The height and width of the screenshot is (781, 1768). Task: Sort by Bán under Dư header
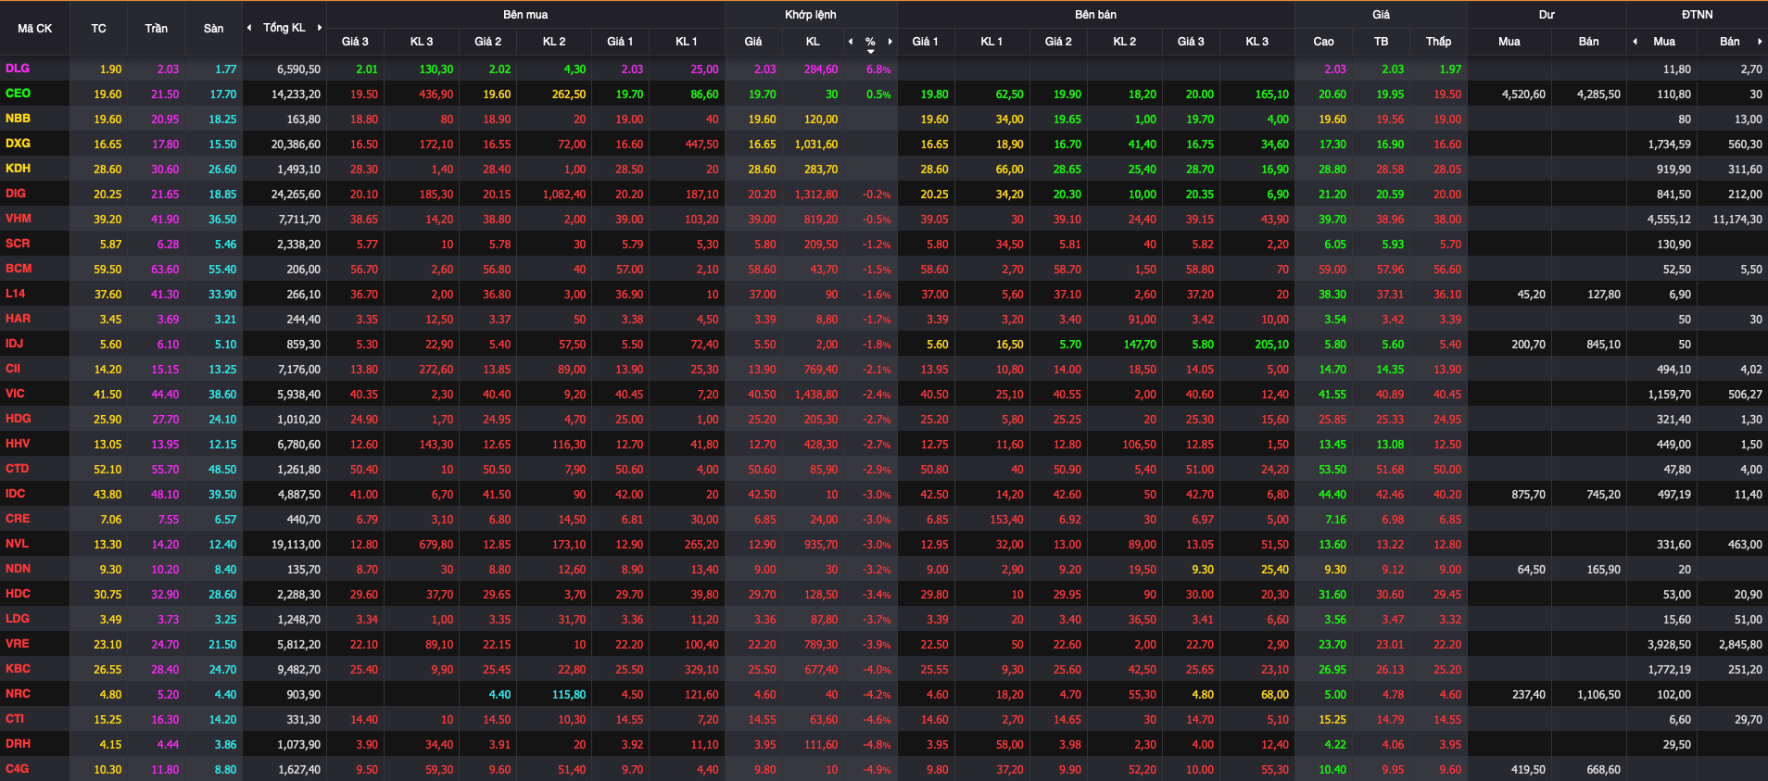tap(1588, 42)
